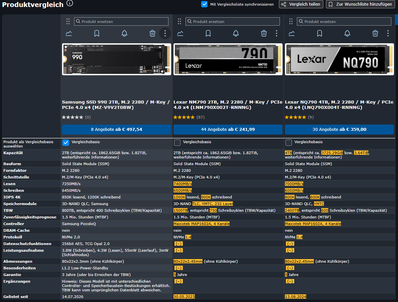Select highlighted 7400MB/s read value
The image size is (398, 302).
[x=183, y=184]
